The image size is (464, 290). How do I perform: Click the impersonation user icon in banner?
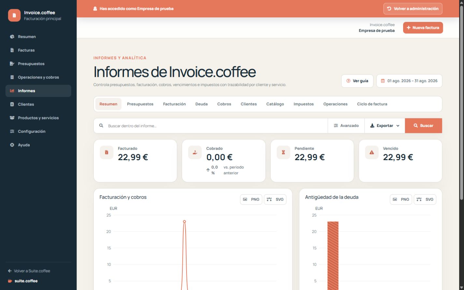click(x=95, y=9)
